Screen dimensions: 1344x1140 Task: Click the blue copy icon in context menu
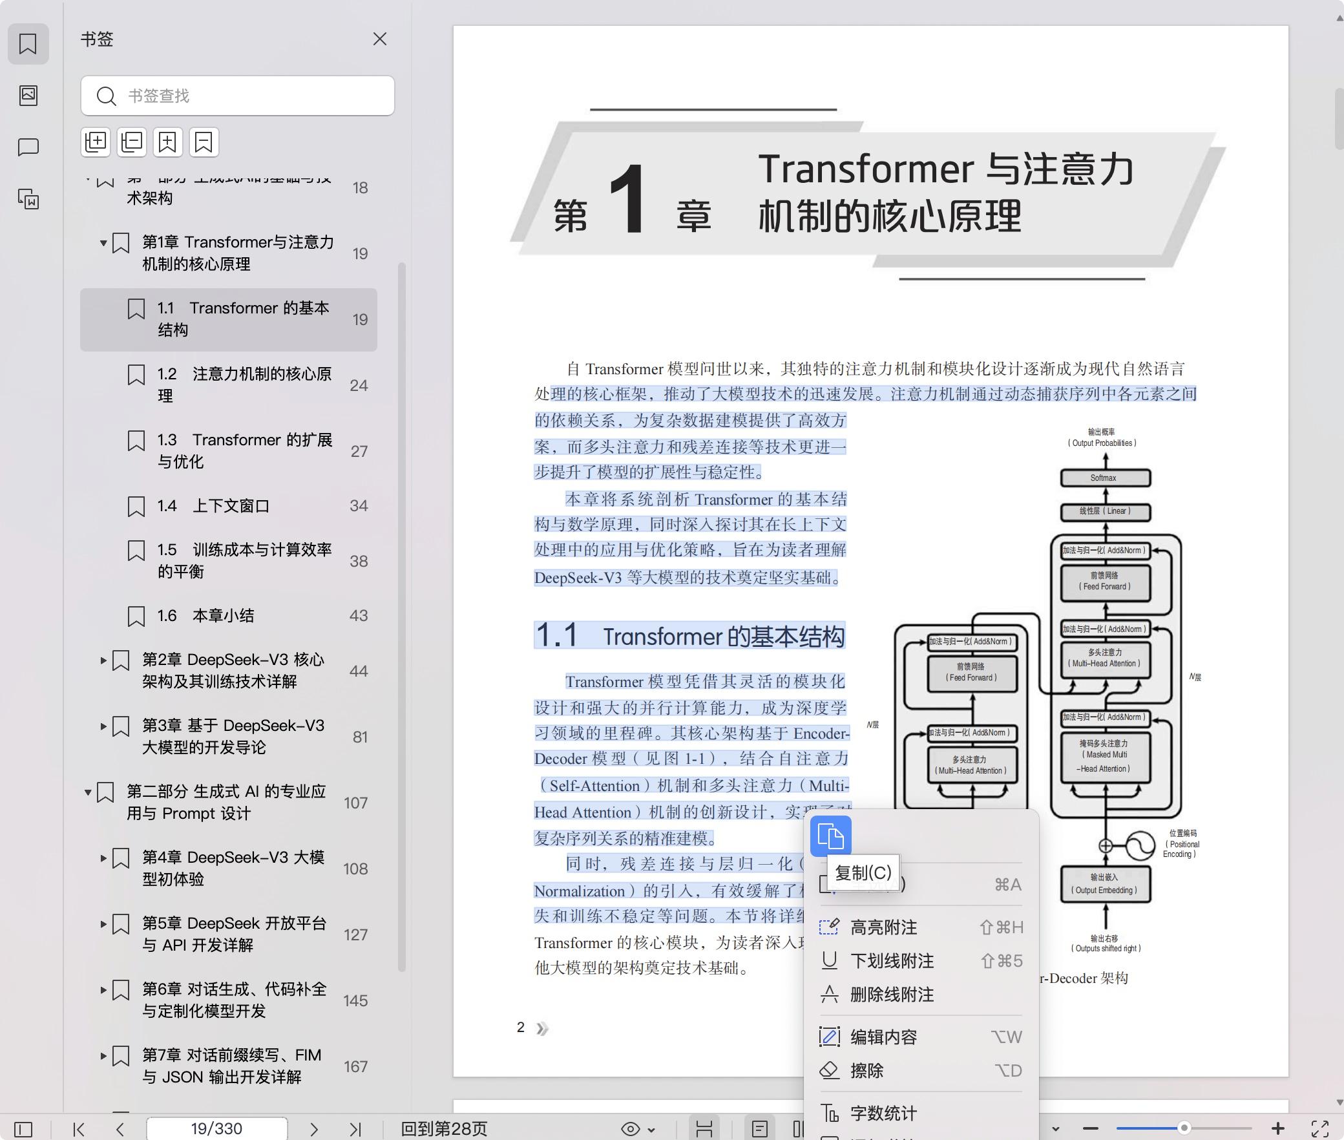(831, 836)
